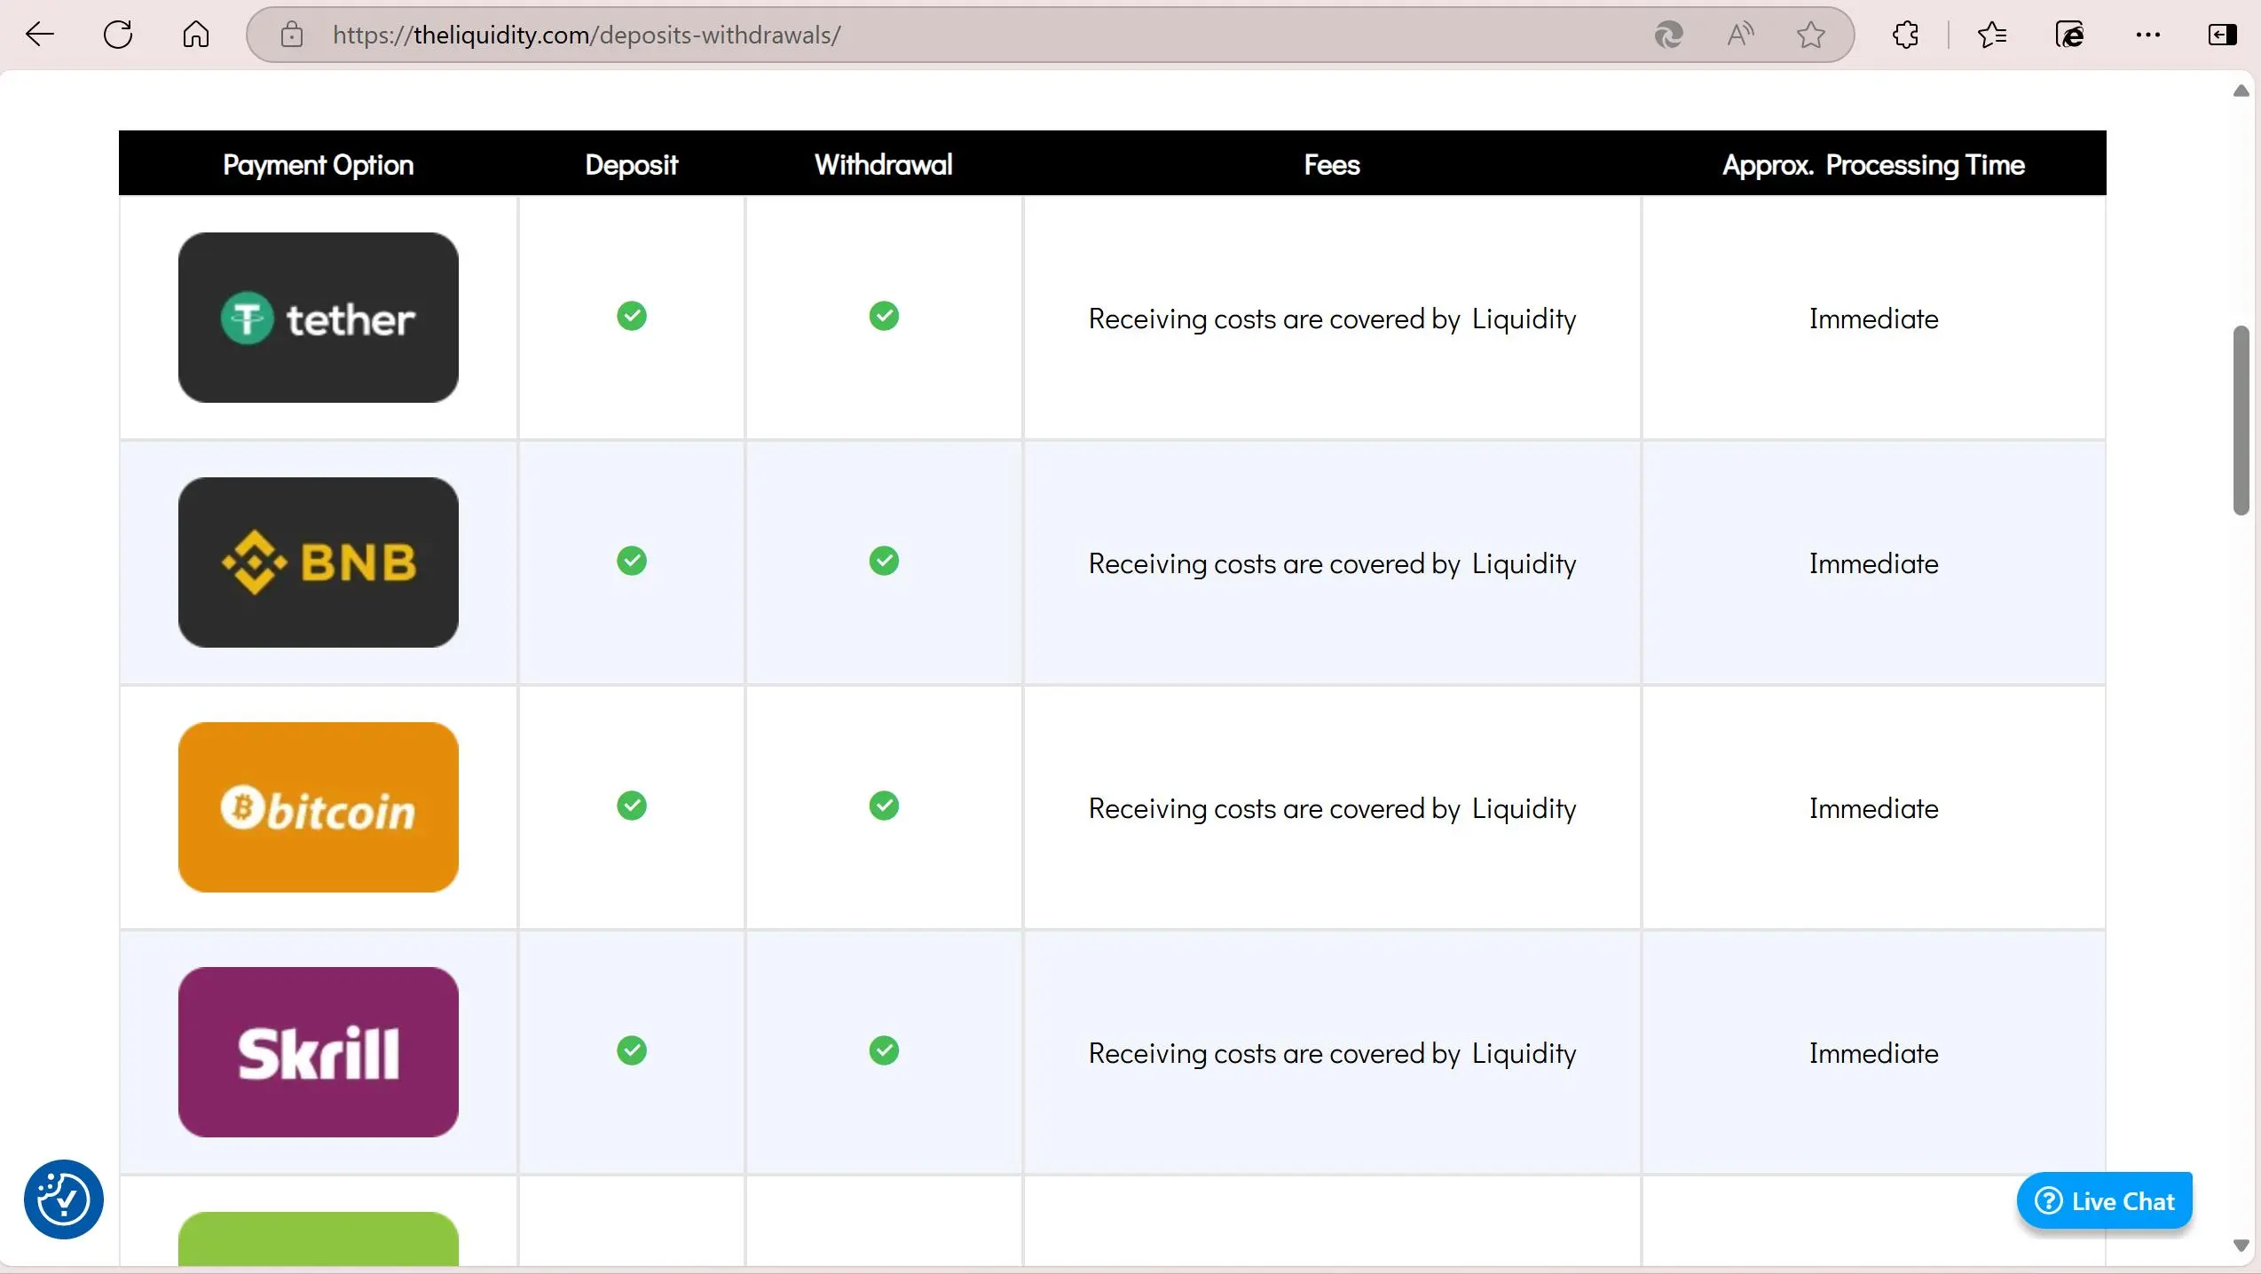Go back to the previous page

(x=40, y=35)
